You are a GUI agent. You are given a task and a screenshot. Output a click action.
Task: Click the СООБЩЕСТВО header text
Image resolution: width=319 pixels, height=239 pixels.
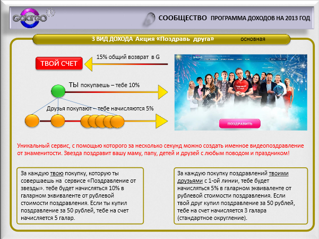click(183, 18)
